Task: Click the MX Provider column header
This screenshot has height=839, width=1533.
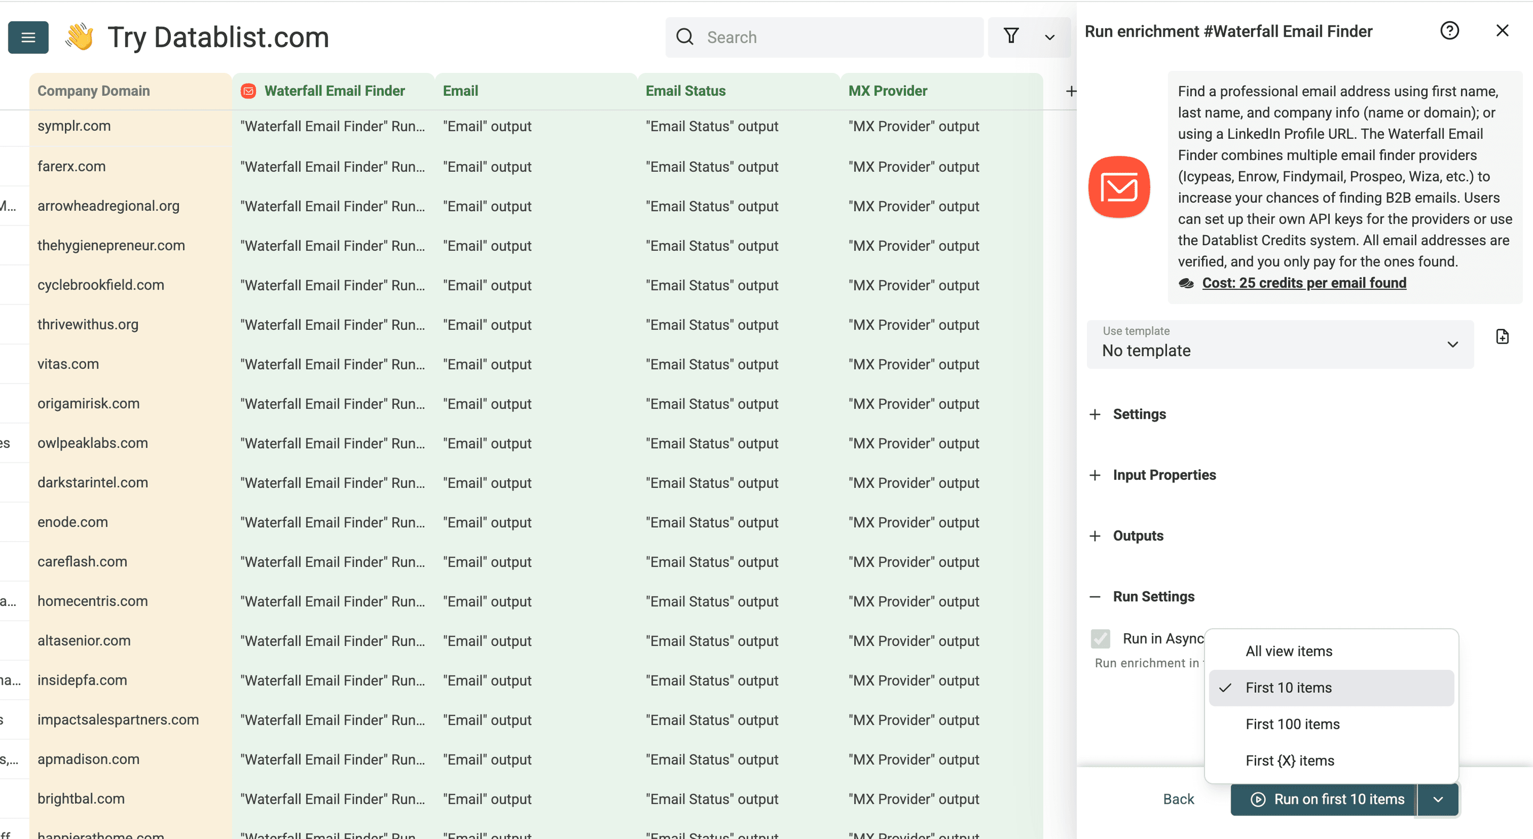Action: click(x=942, y=91)
